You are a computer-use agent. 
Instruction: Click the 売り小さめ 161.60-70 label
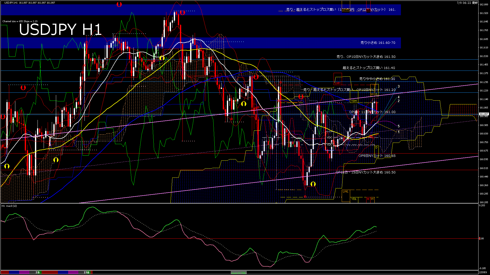378,43
